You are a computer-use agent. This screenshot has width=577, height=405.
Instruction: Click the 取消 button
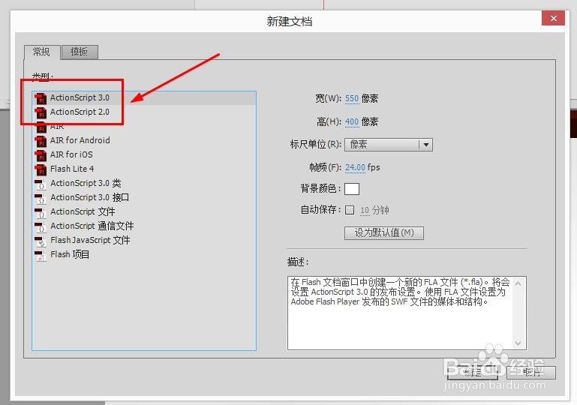click(531, 373)
